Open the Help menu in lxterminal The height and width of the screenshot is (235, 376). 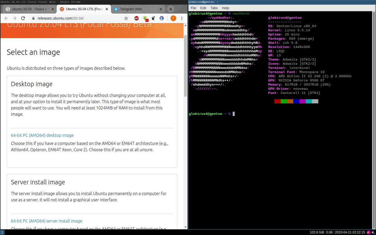[x=226, y=8]
